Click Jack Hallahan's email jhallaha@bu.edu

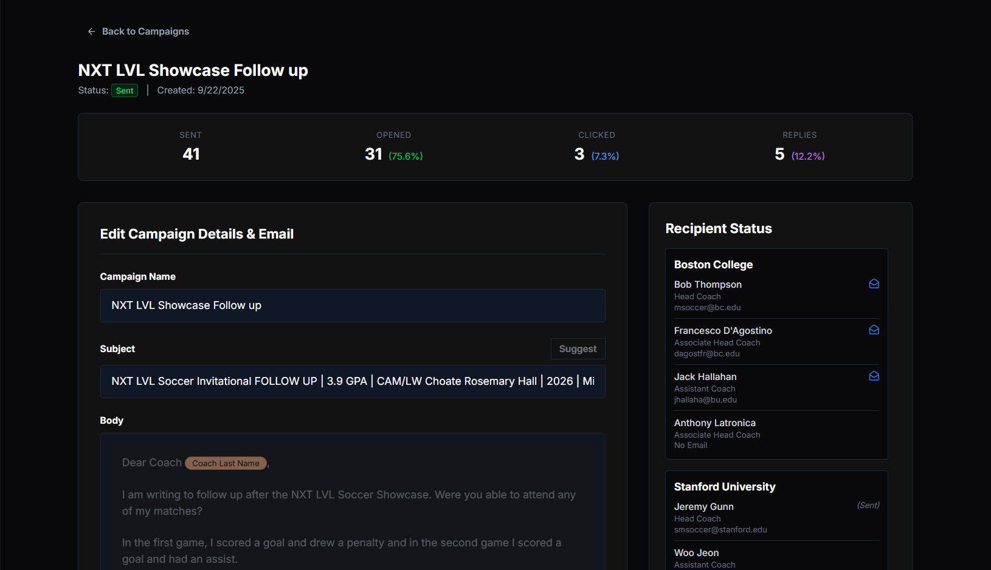coord(705,400)
